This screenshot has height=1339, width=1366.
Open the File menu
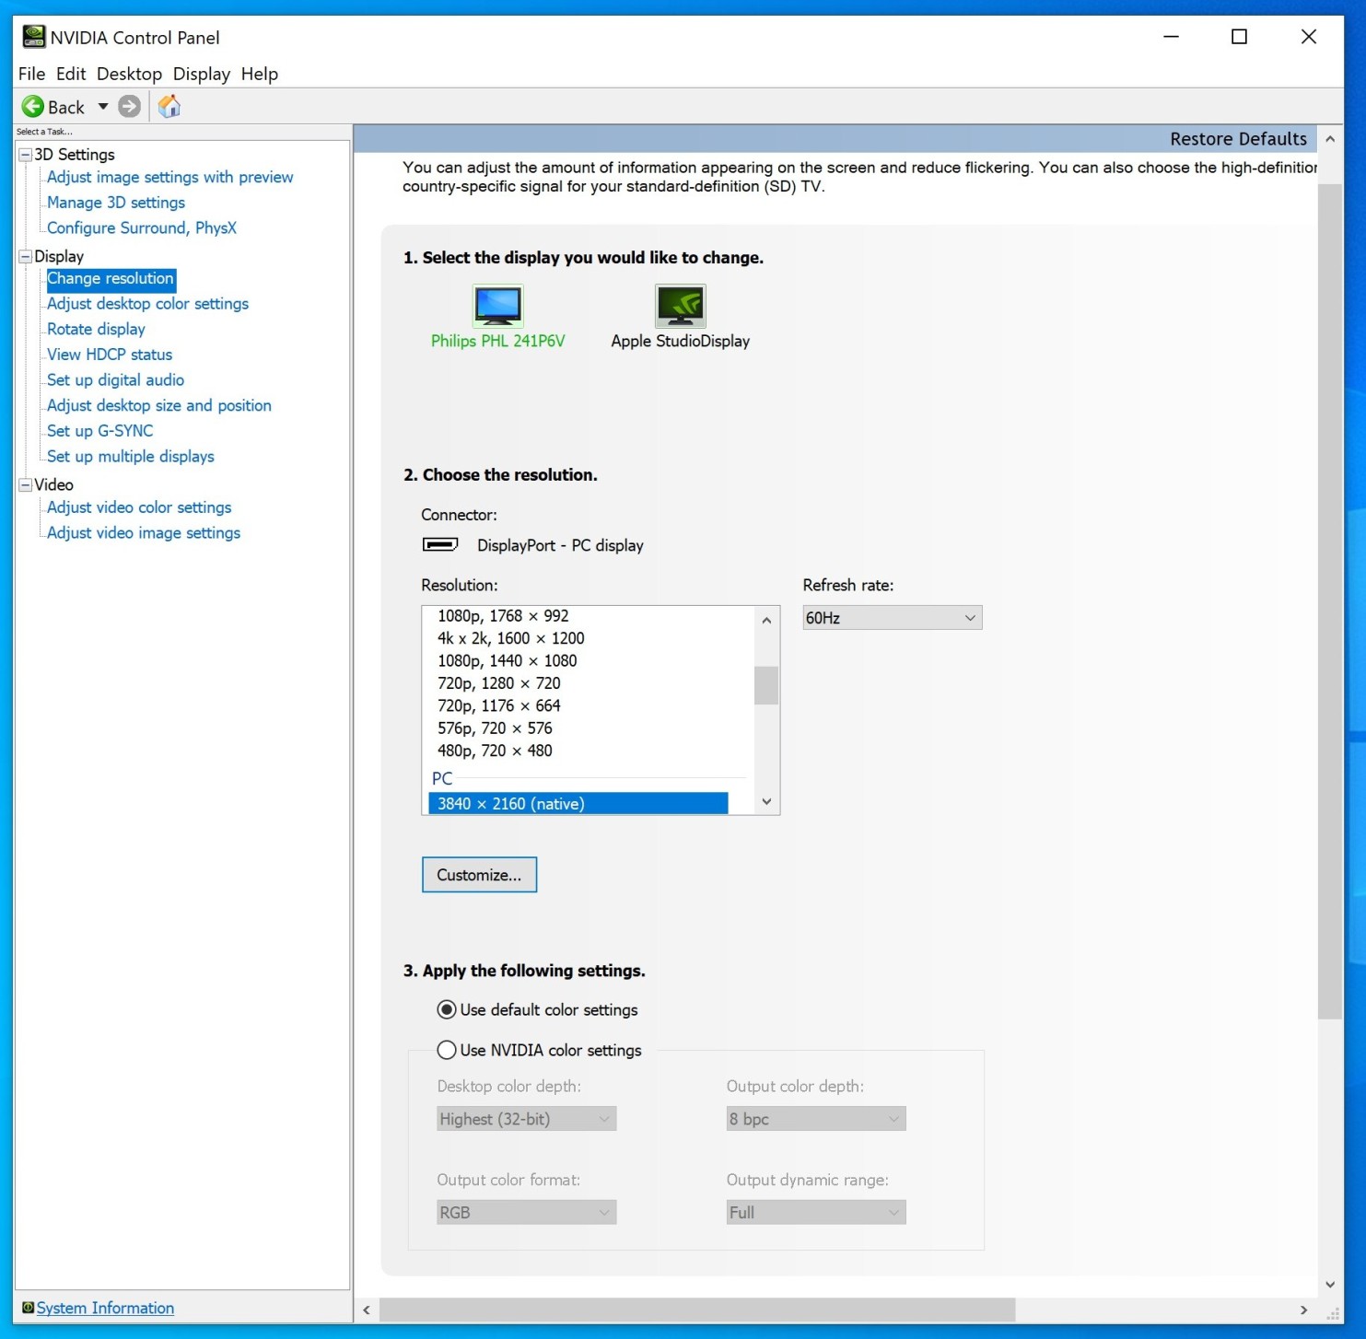(31, 74)
